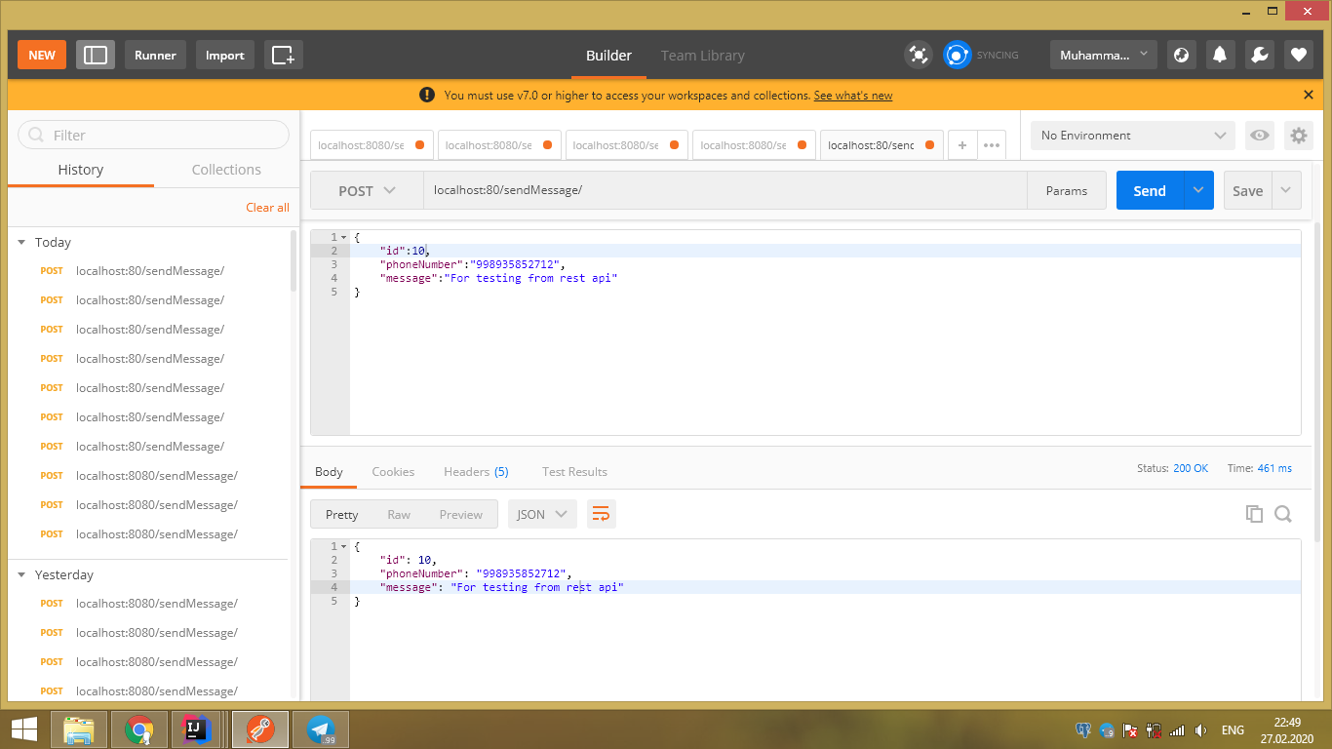
Task: Toggle the environment quick look eye
Action: pyautogui.click(x=1260, y=136)
